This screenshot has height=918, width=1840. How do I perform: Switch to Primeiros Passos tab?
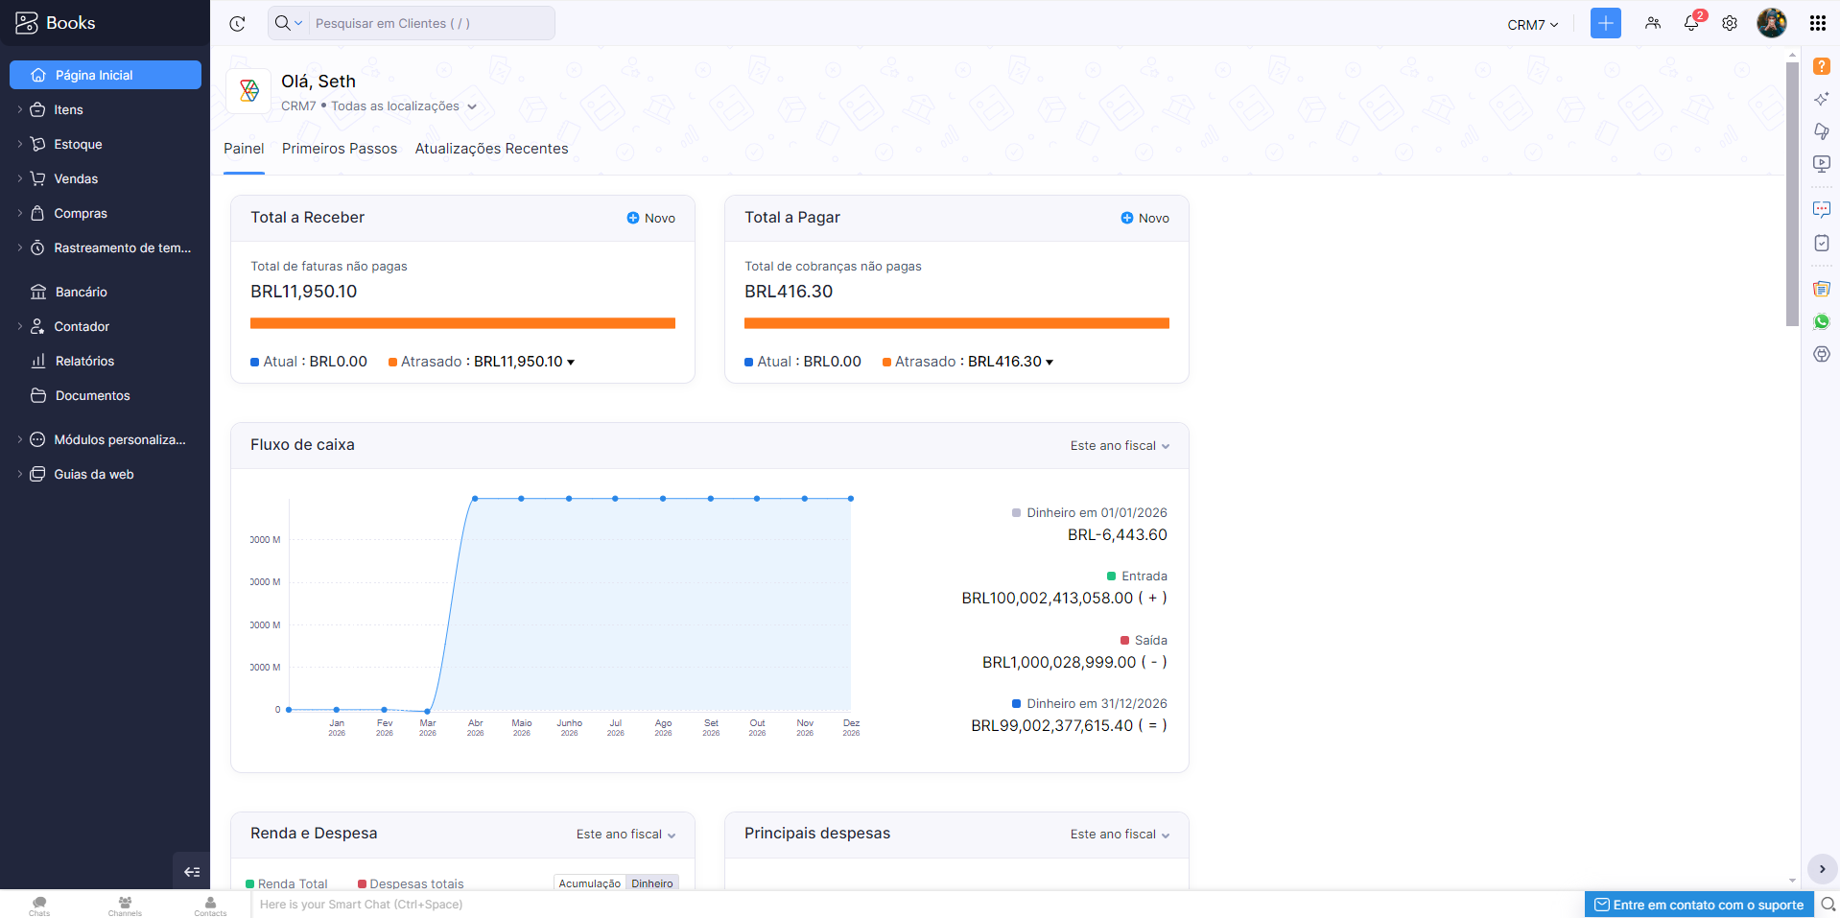340,149
